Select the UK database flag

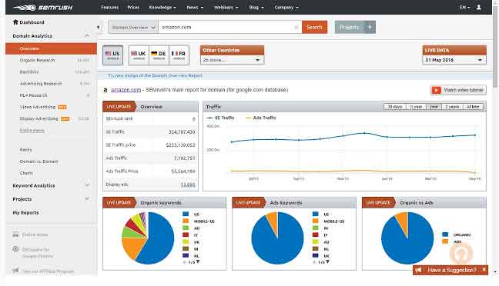[139, 55]
